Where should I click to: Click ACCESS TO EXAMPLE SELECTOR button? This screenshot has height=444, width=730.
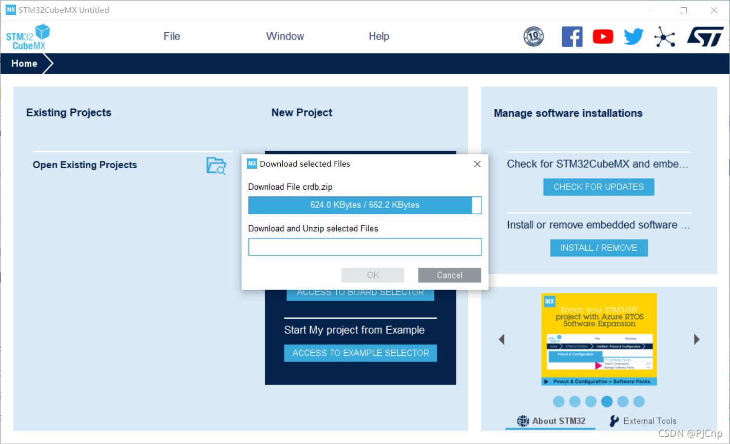point(360,353)
